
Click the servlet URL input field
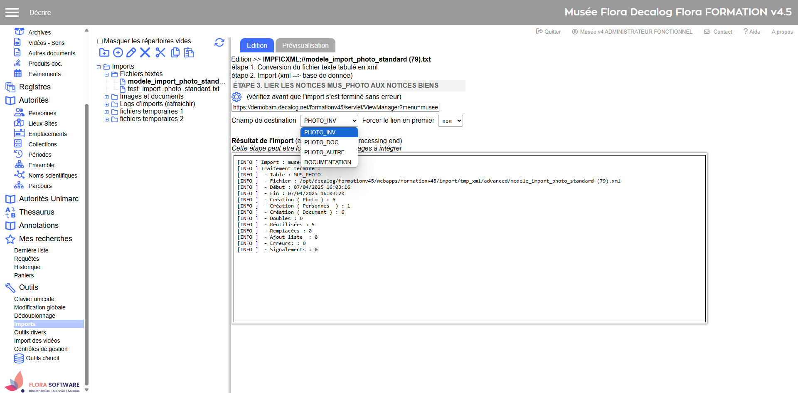[335, 107]
